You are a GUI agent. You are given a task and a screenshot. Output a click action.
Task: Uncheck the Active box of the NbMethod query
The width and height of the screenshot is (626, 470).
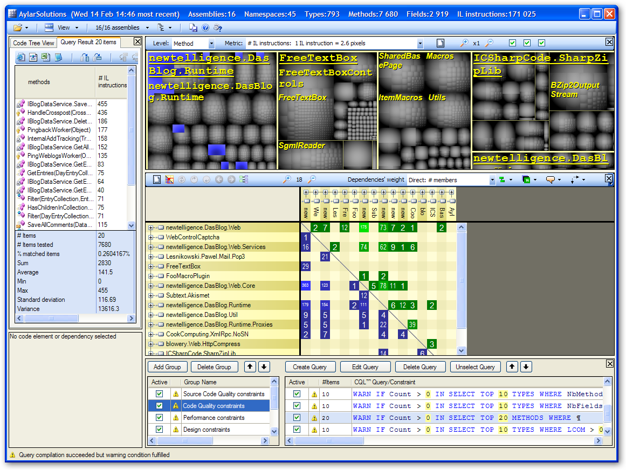pyautogui.click(x=297, y=394)
